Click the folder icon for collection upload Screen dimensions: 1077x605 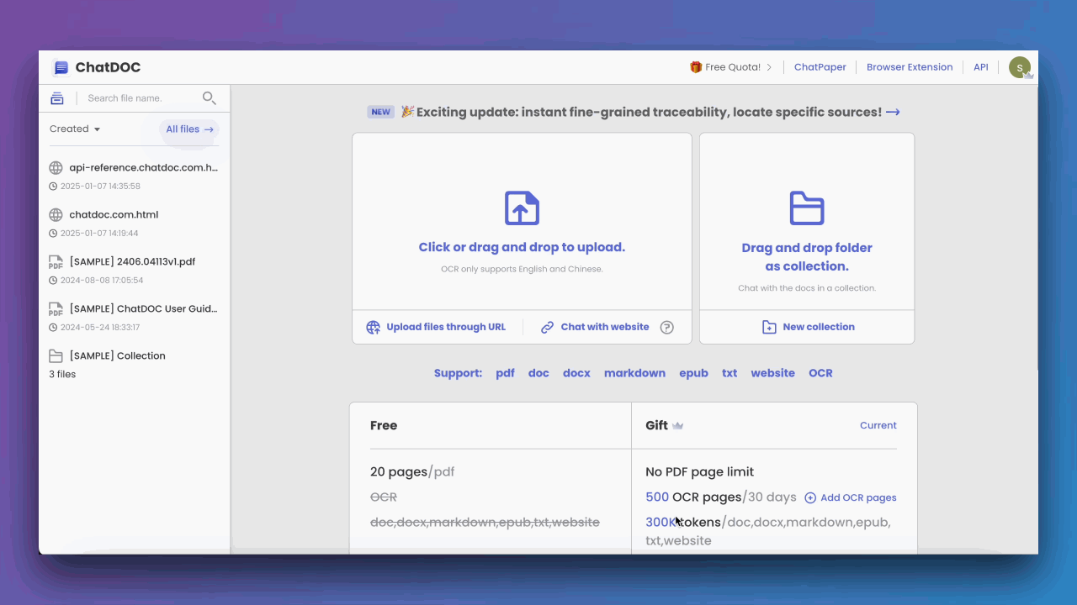pos(806,208)
